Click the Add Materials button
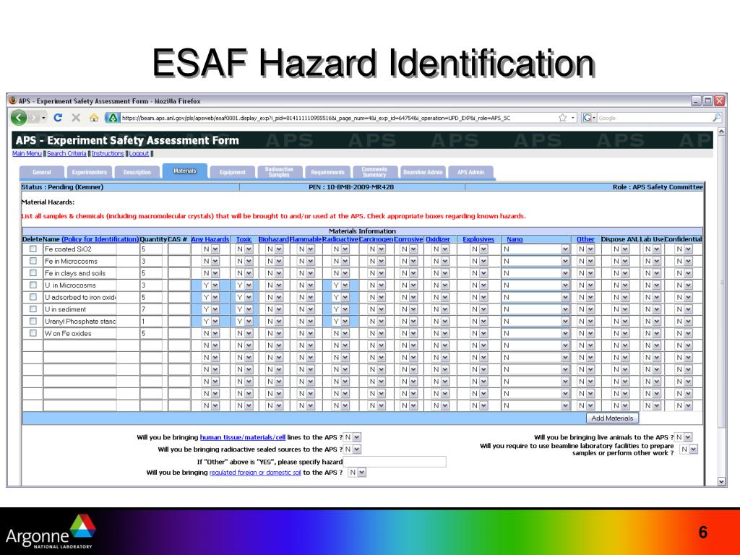This screenshot has width=740, height=555. 612,418
